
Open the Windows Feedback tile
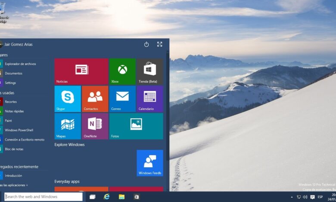pyautogui.click(x=150, y=163)
